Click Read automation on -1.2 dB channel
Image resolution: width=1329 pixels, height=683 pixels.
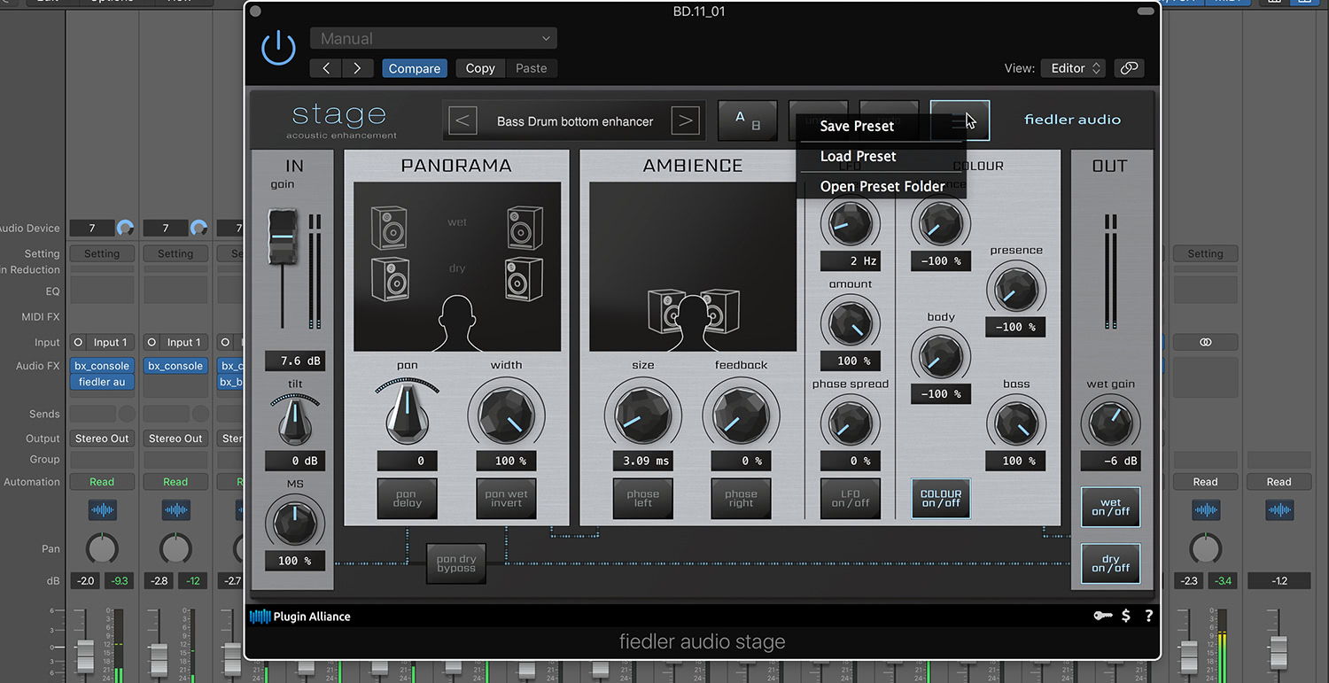coord(1279,482)
